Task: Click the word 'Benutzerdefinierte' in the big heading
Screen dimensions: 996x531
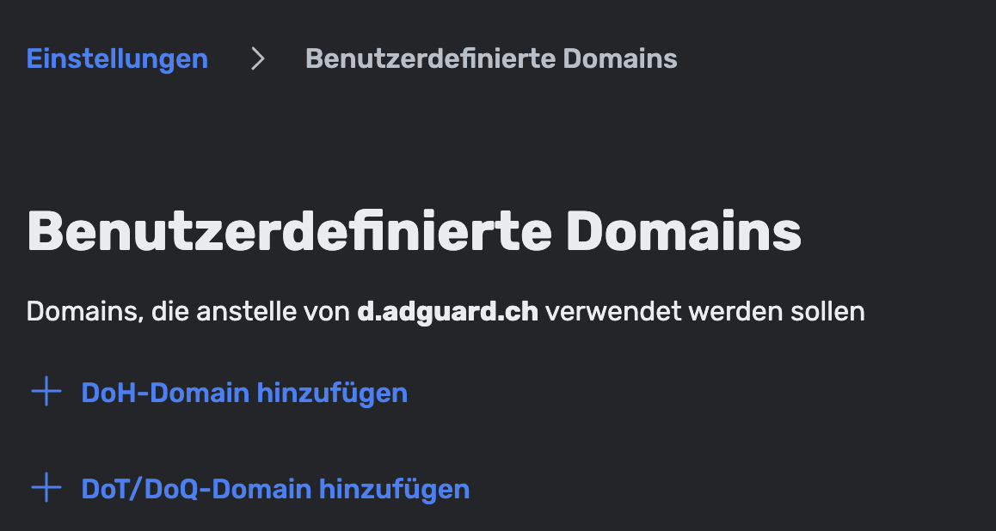Action: (x=289, y=232)
